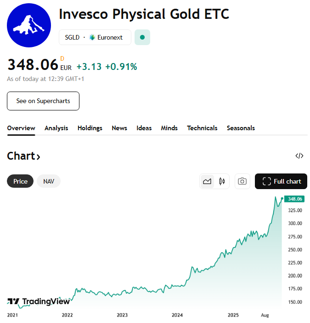Viewport: 310px width, 323px height.
Task: Select the NAV toggle pill
Action: (x=49, y=181)
